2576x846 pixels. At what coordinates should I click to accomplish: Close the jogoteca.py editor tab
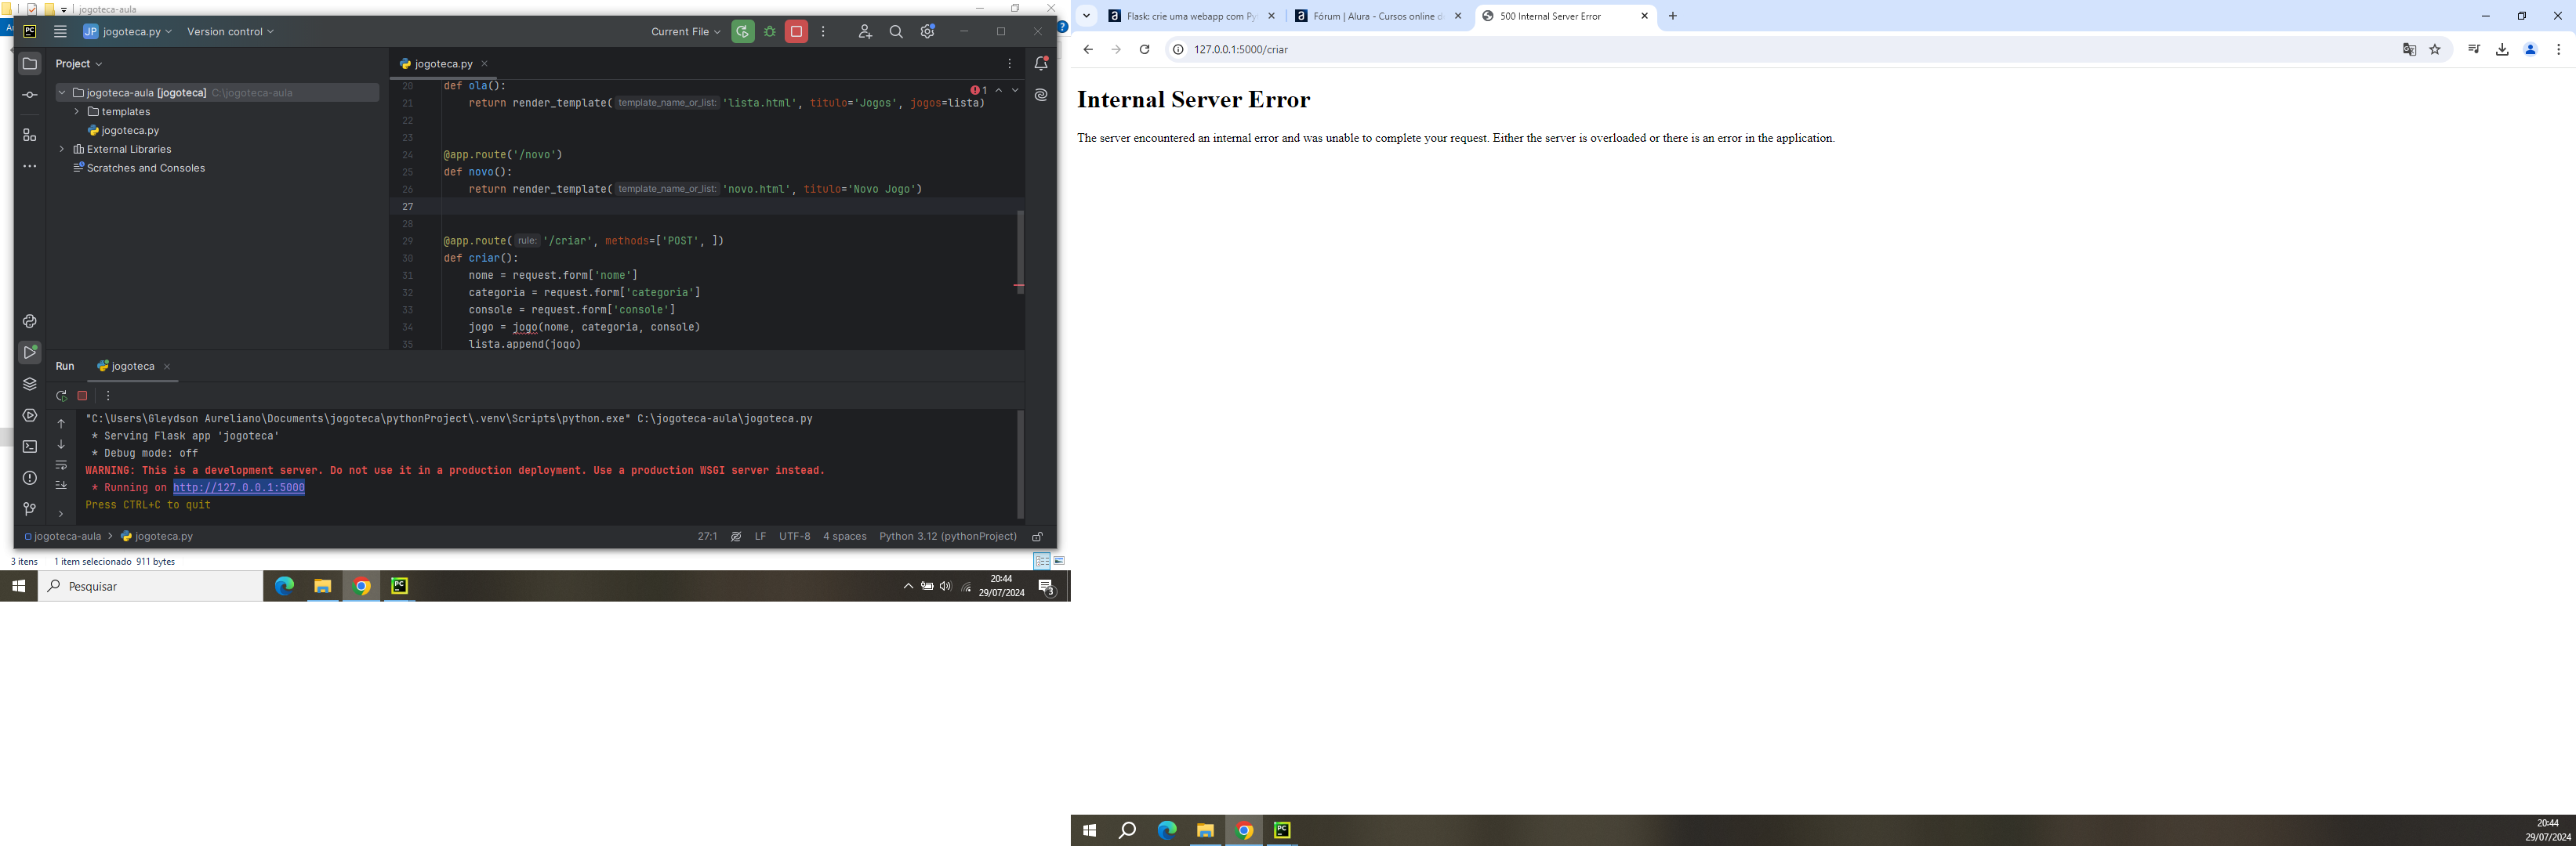click(x=485, y=64)
